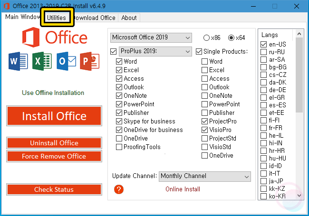This screenshot has width=309, height=216.
Task: Open the Microsoft Office 2019 version dropdown
Action: (x=151, y=38)
